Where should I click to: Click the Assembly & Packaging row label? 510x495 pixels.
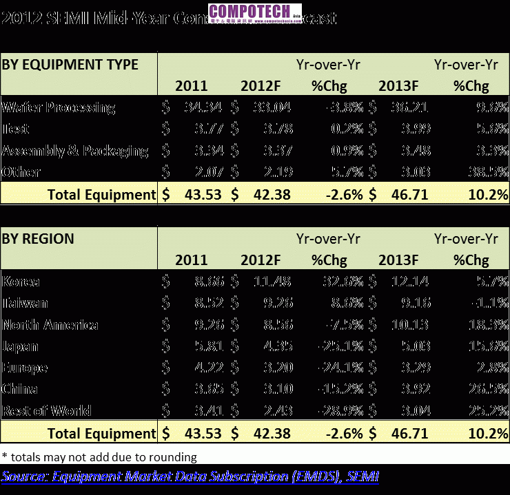pyautogui.click(x=75, y=151)
